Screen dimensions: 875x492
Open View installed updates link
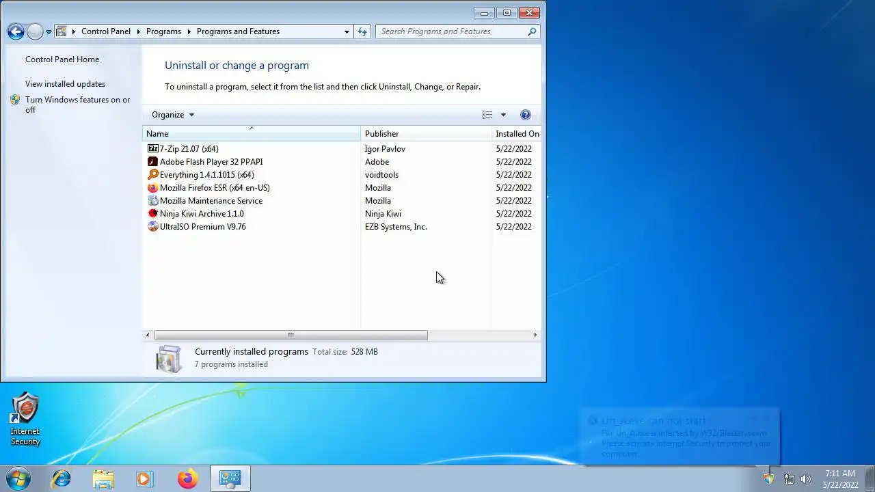pyautogui.click(x=65, y=84)
